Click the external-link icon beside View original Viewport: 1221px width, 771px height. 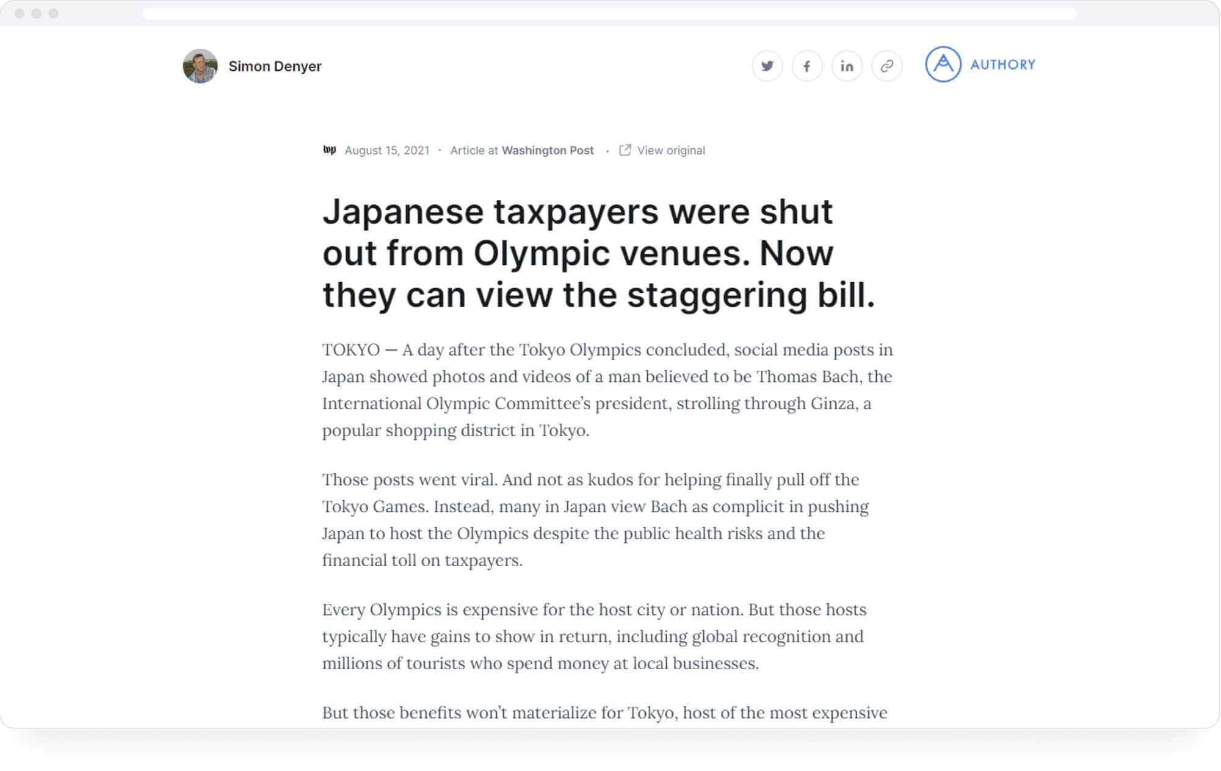coord(625,150)
